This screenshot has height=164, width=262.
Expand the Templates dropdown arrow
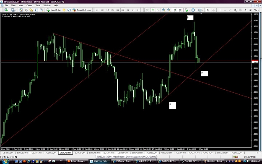202,10
